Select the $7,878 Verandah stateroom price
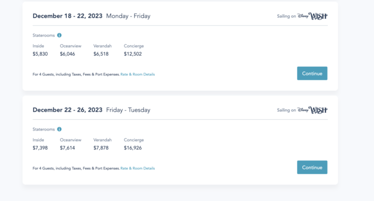Image resolution: width=374 pixels, height=201 pixels. [101, 148]
